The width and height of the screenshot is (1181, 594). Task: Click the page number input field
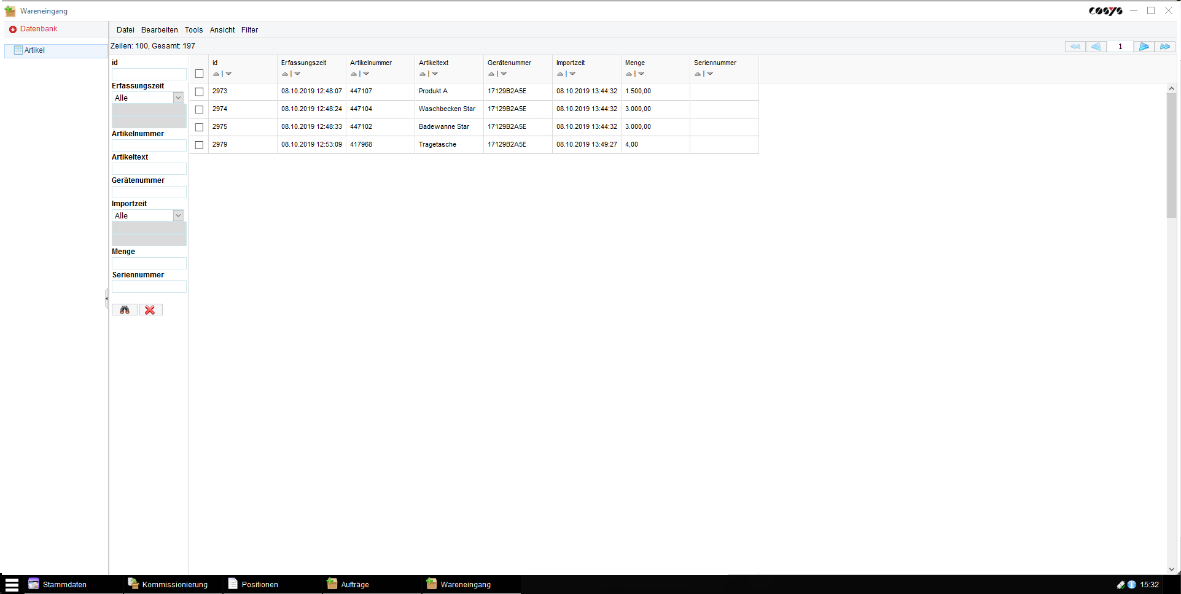point(1120,46)
